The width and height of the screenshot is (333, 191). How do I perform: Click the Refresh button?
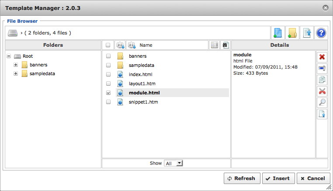click(x=242, y=178)
